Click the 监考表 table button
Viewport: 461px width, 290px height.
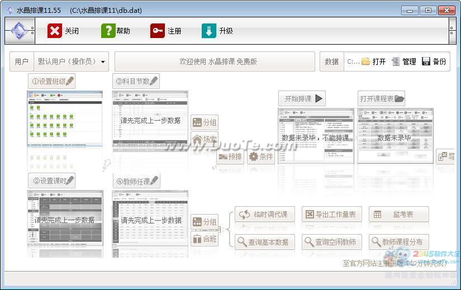pos(399,214)
